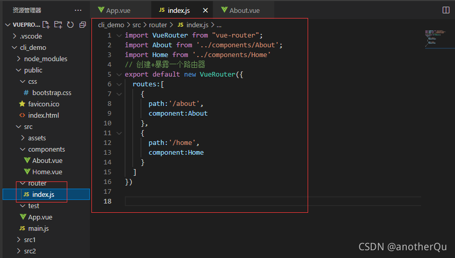The image size is (455, 258).
Task: Fold the import block at line 1
Action: pyautogui.click(x=119, y=35)
